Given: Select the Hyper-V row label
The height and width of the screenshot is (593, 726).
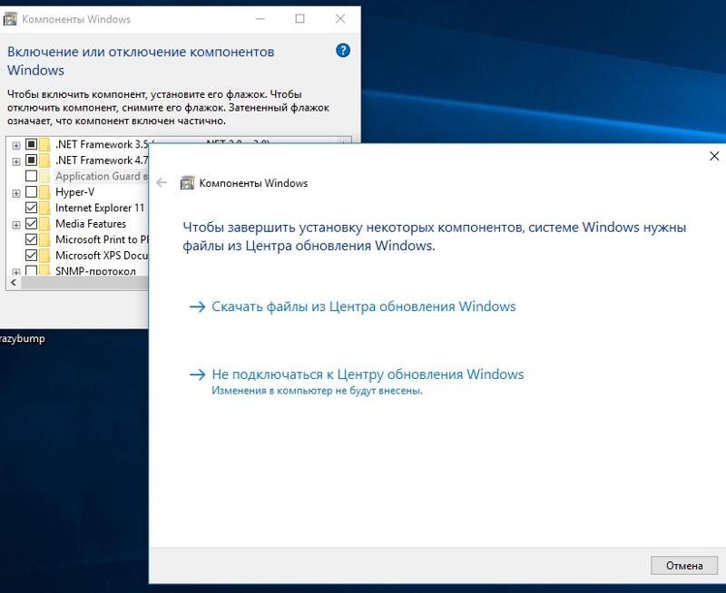Looking at the screenshot, I should click(x=74, y=192).
